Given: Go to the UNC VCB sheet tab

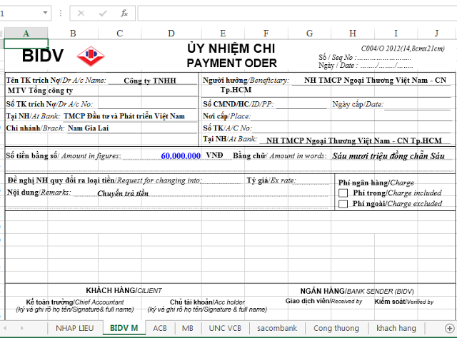Looking at the screenshot, I should click(x=224, y=328).
